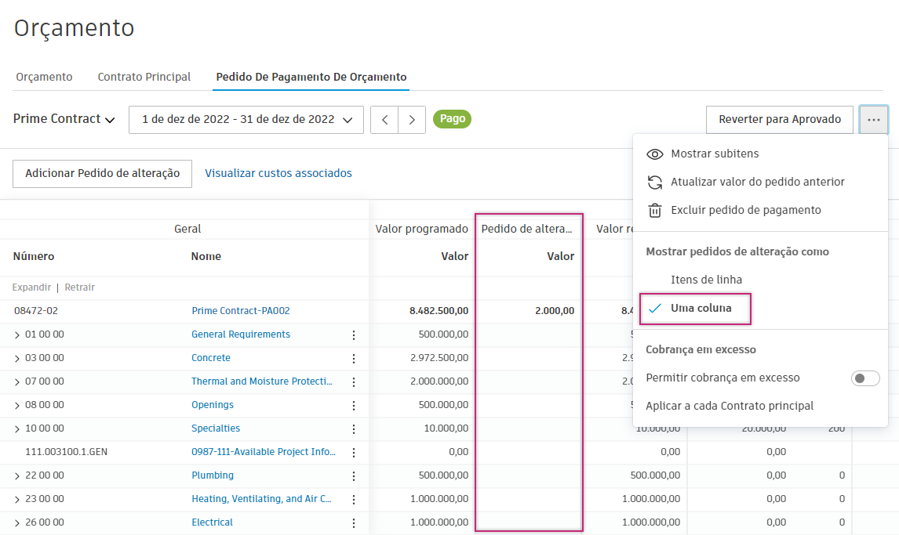
Task: Select Pedido De Pagamento De Orçamento tab
Action: [x=311, y=78]
